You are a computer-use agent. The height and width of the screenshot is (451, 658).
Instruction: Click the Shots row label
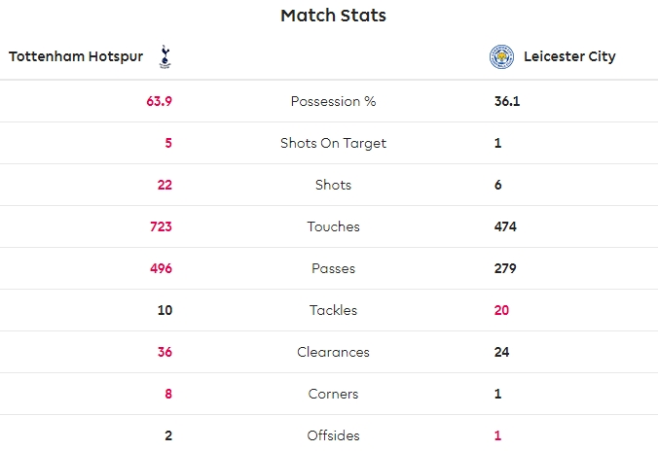pyautogui.click(x=333, y=185)
